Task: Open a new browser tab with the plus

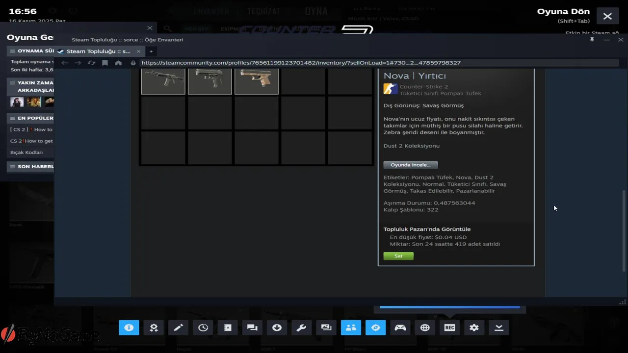Action: [x=151, y=51]
